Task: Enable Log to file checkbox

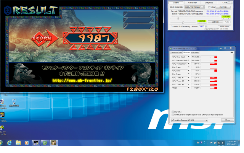Action: point(173,112)
